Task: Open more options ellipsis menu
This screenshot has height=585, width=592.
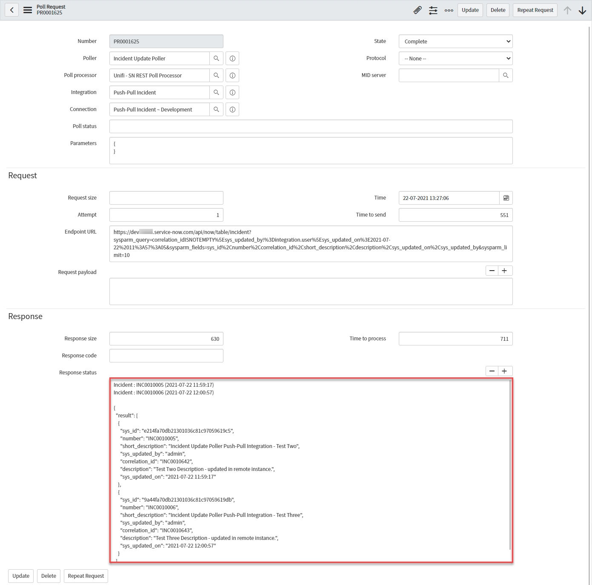Action: 449,10
